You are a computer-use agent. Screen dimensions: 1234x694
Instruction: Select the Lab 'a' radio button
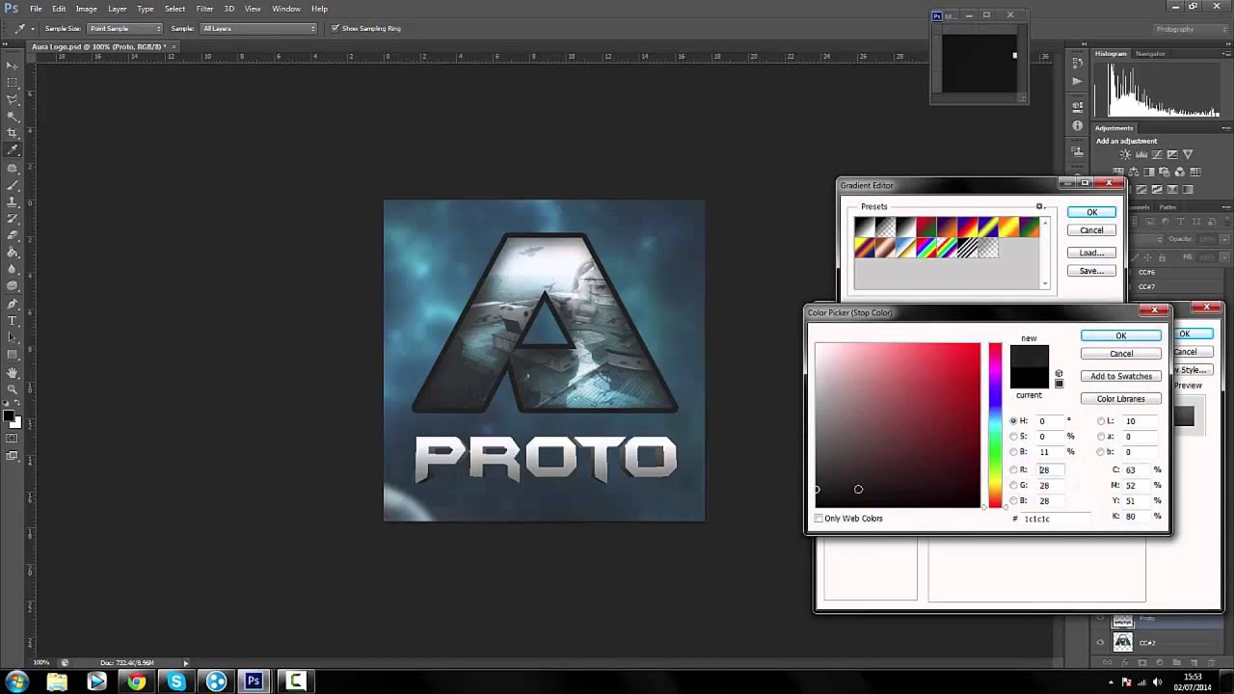(x=1101, y=437)
